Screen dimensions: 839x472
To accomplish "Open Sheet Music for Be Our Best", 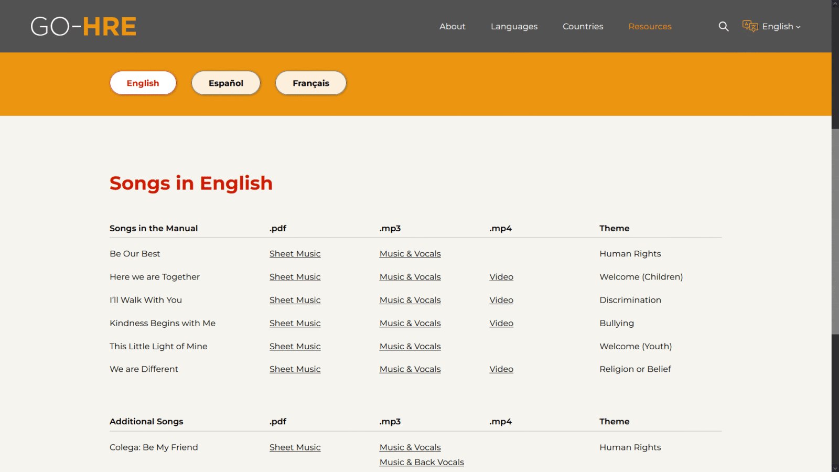I will click(x=295, y=254).
